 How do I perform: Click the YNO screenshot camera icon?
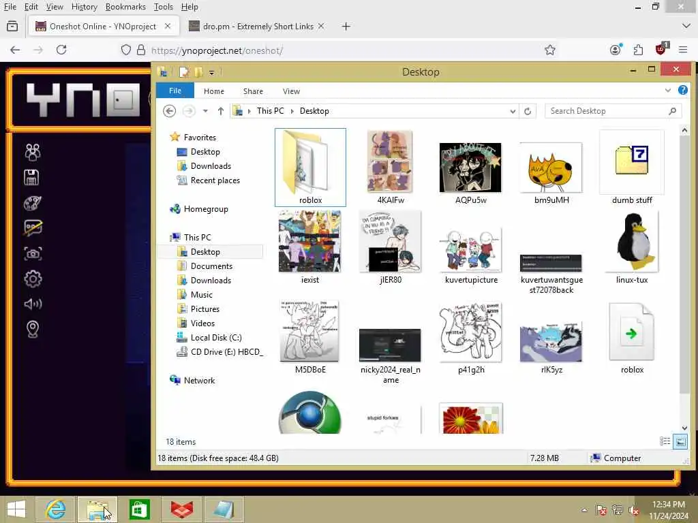tap(33, 253)
